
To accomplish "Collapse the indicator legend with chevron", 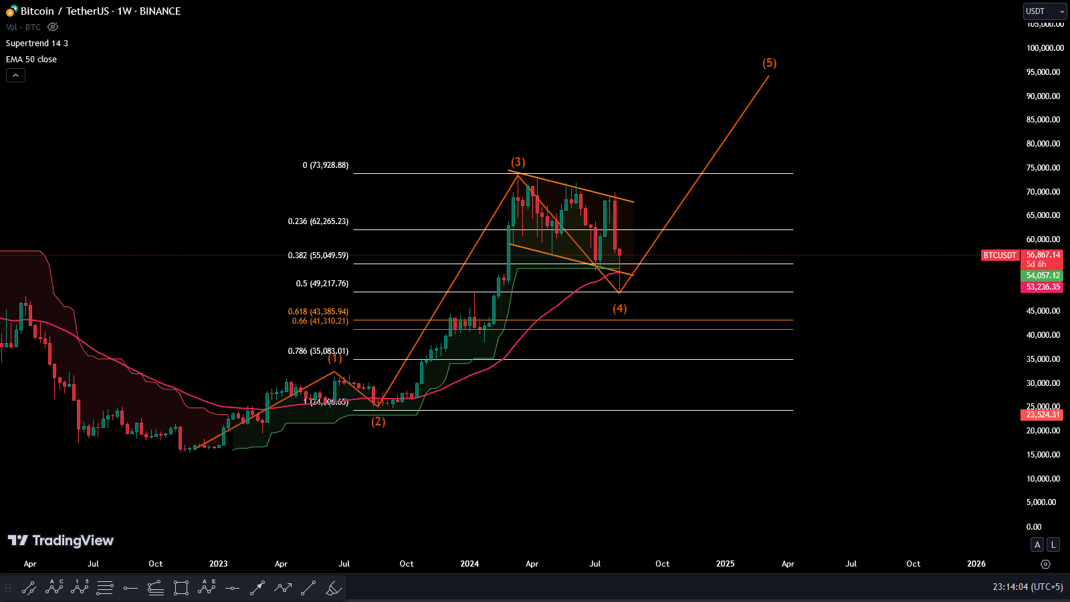I will (x=15, y=76).
